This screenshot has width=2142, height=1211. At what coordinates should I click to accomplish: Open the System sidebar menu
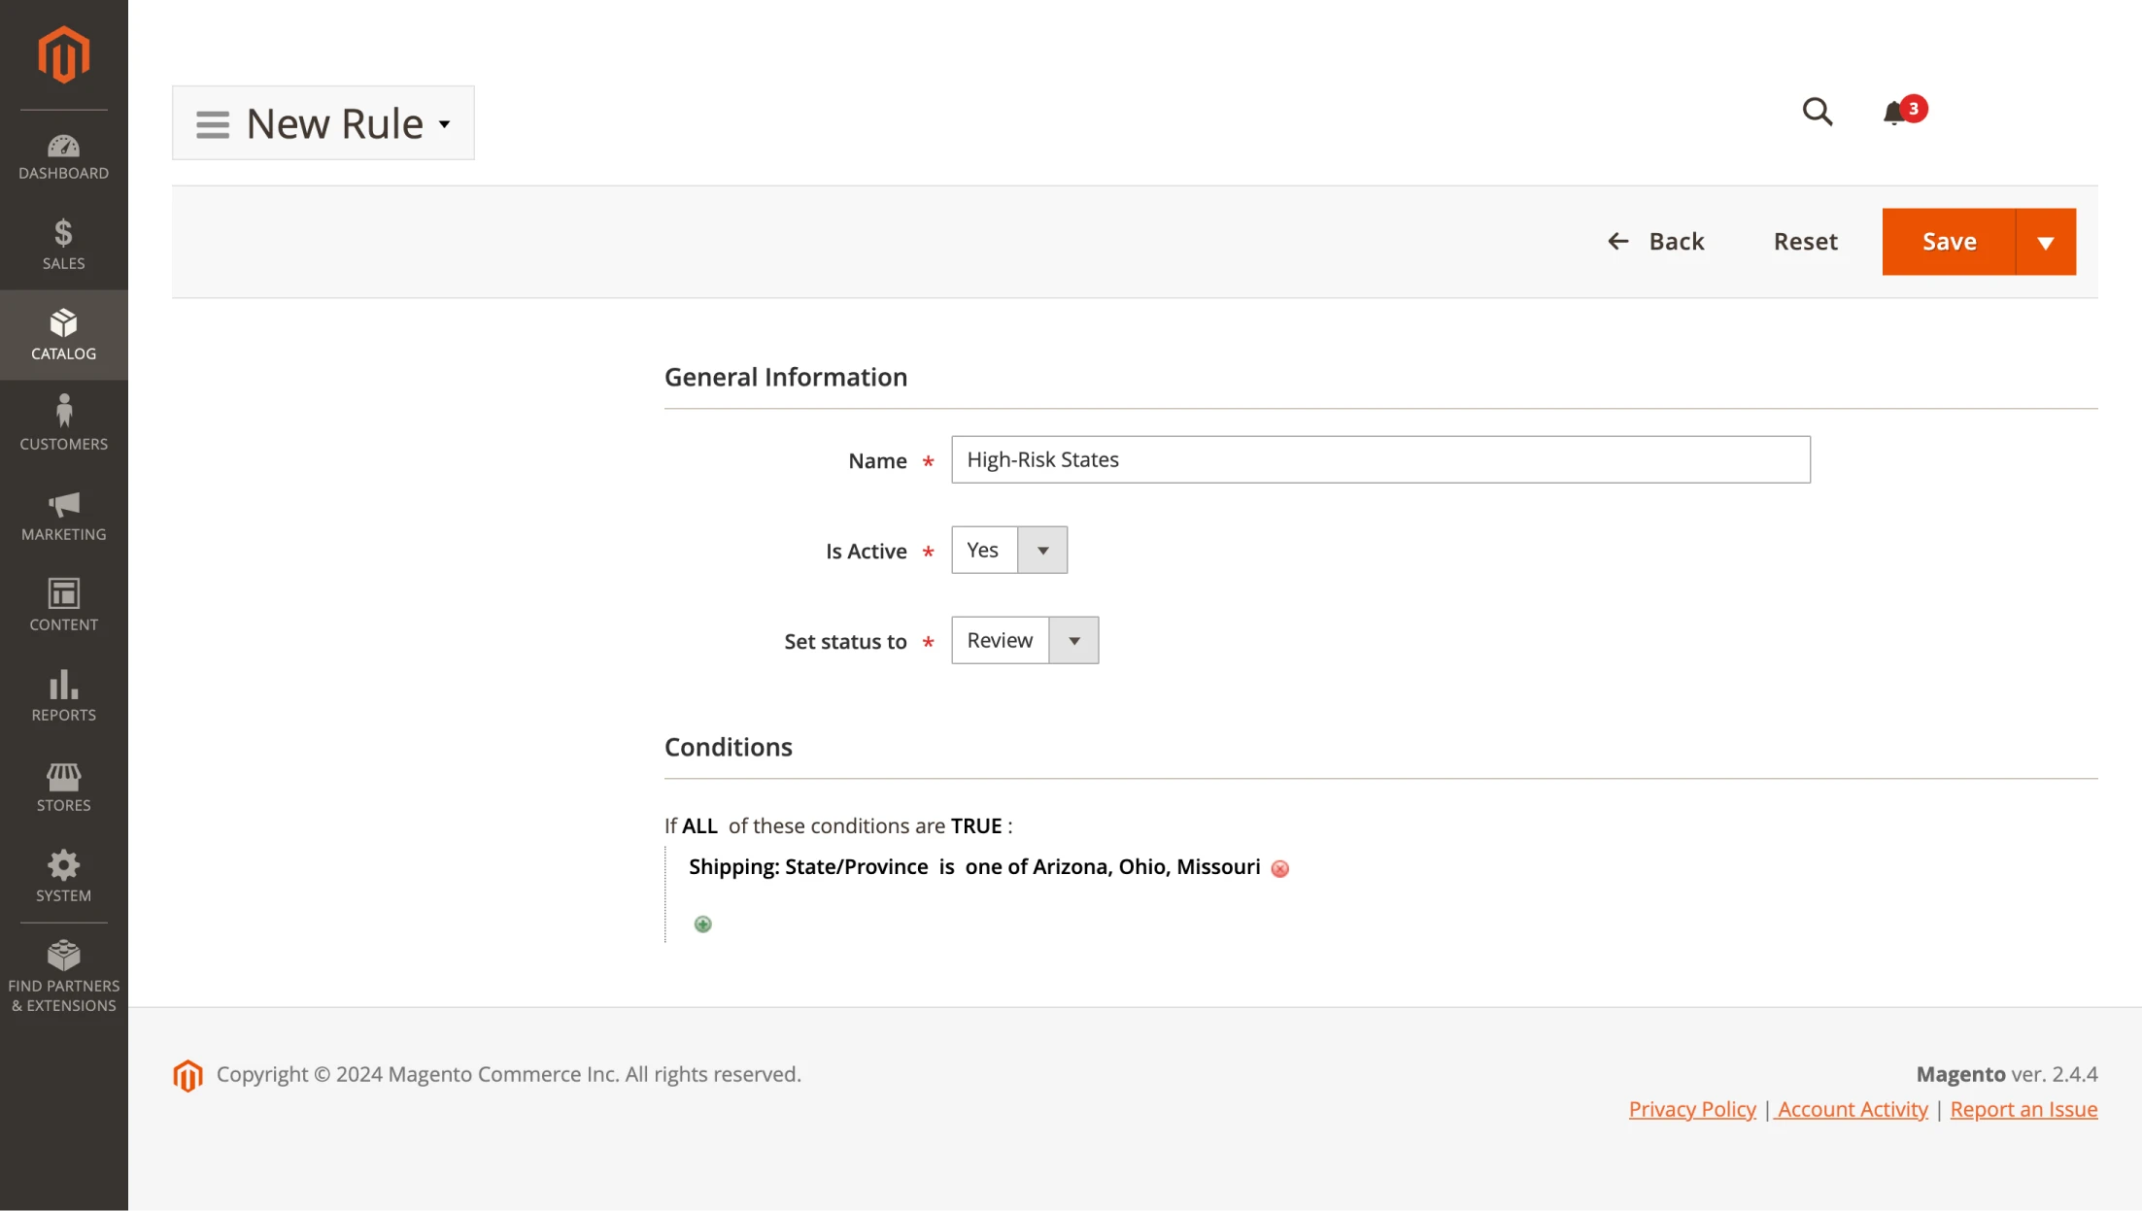[x=63, y=876]
